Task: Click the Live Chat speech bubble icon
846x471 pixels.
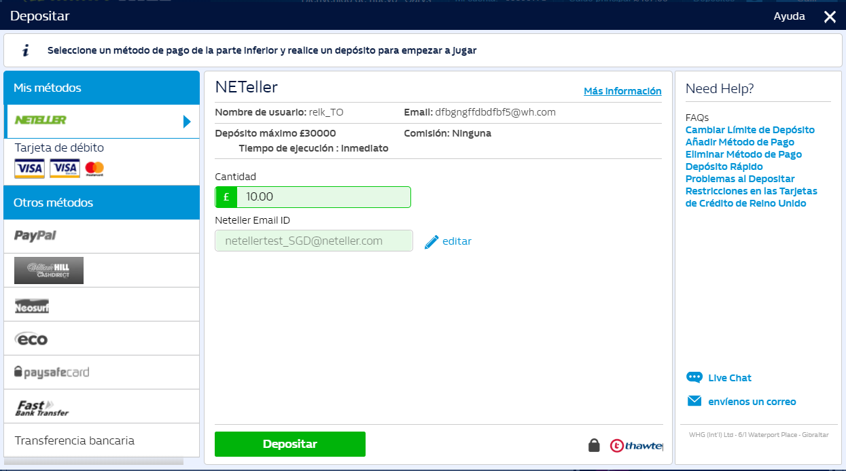Action: pyautogui.click(x=694, y=378)
